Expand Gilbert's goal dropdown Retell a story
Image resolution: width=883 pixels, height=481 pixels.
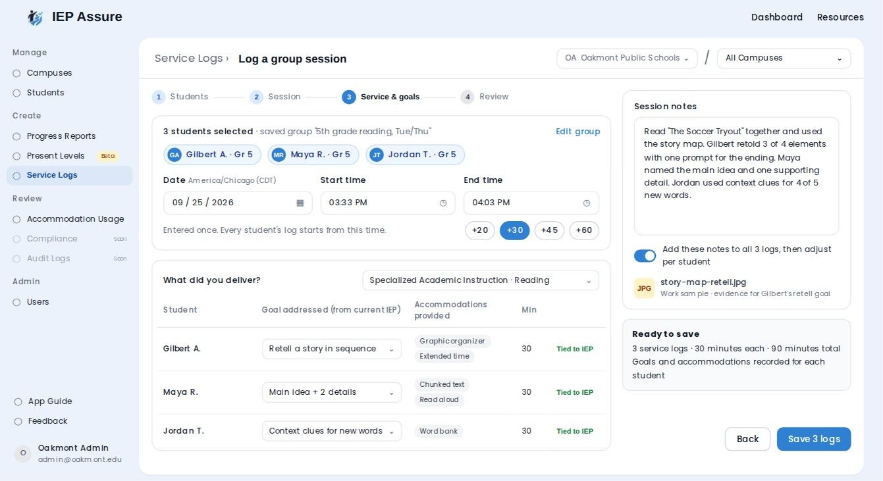click(x=332, y=349)
